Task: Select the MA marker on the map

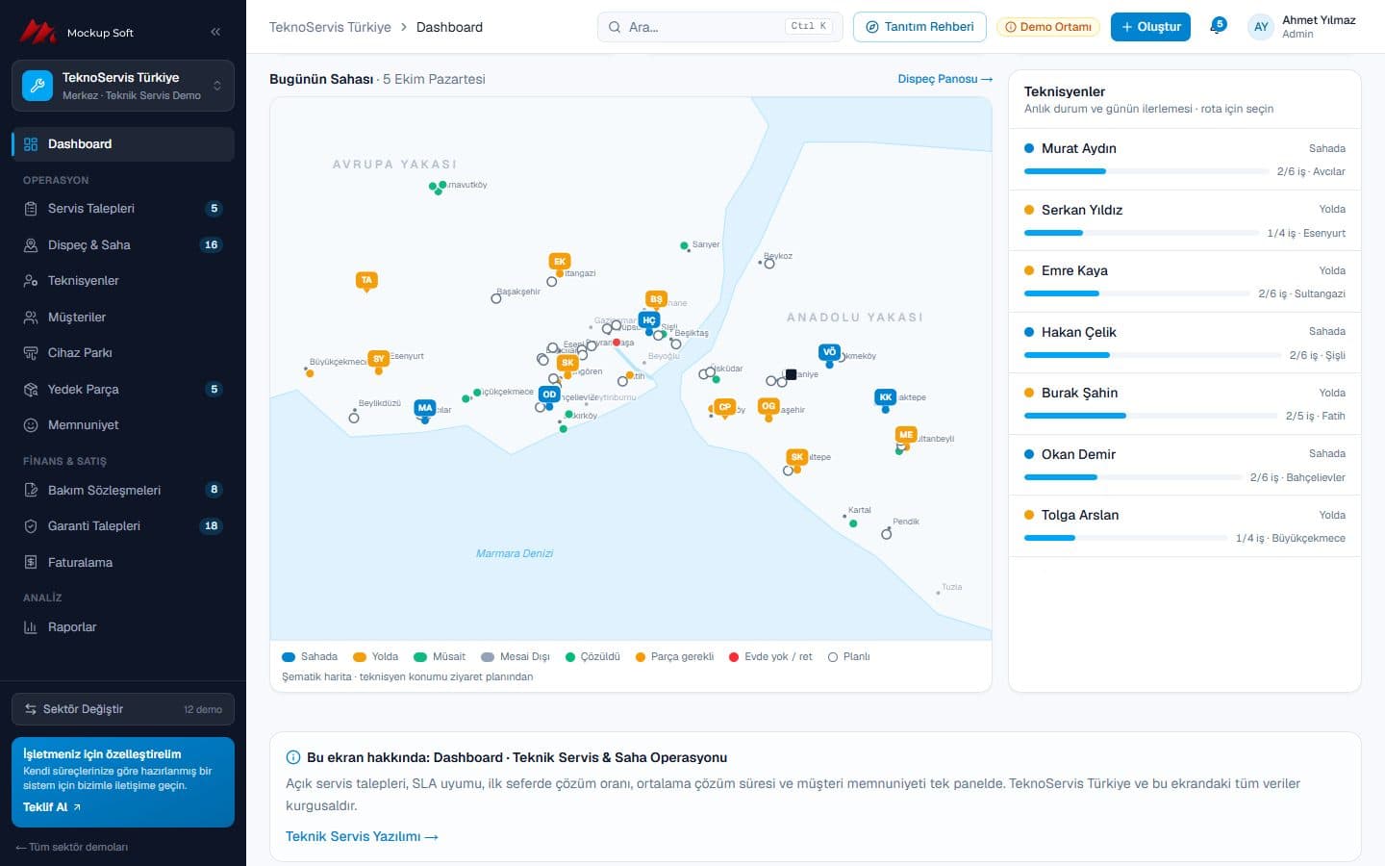Action: point(425,408)
